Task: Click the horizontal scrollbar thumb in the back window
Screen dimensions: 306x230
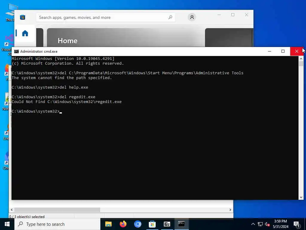Action: pyautogui.click(x=57, y=210)
